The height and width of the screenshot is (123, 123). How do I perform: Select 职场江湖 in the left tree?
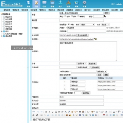point(8,27)
